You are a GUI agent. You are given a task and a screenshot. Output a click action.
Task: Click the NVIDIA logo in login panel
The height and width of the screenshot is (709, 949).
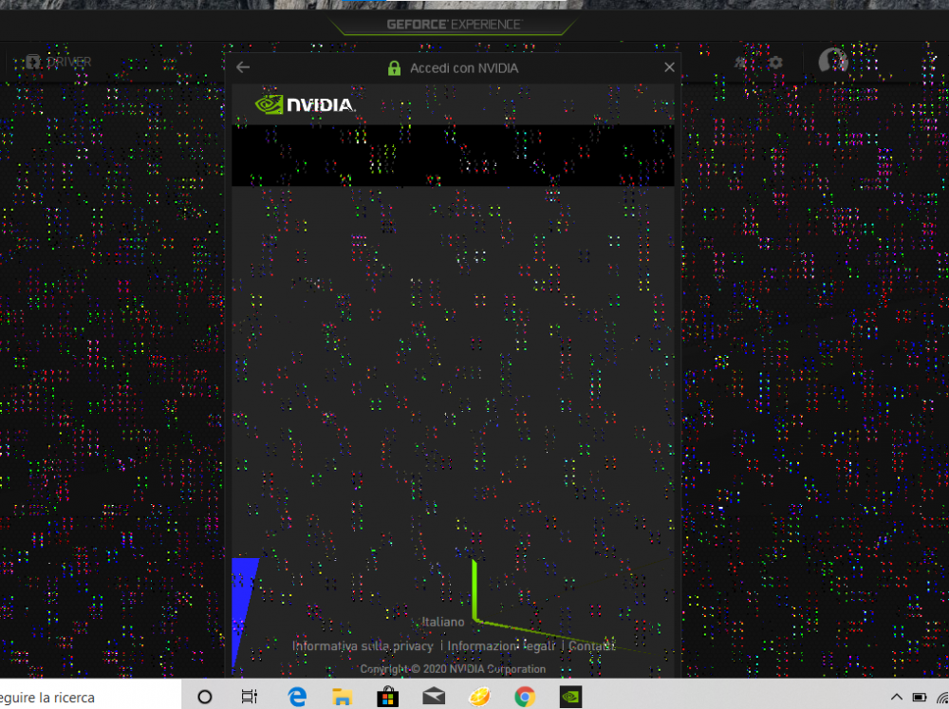pyautogui.click(x=305, y=104)
